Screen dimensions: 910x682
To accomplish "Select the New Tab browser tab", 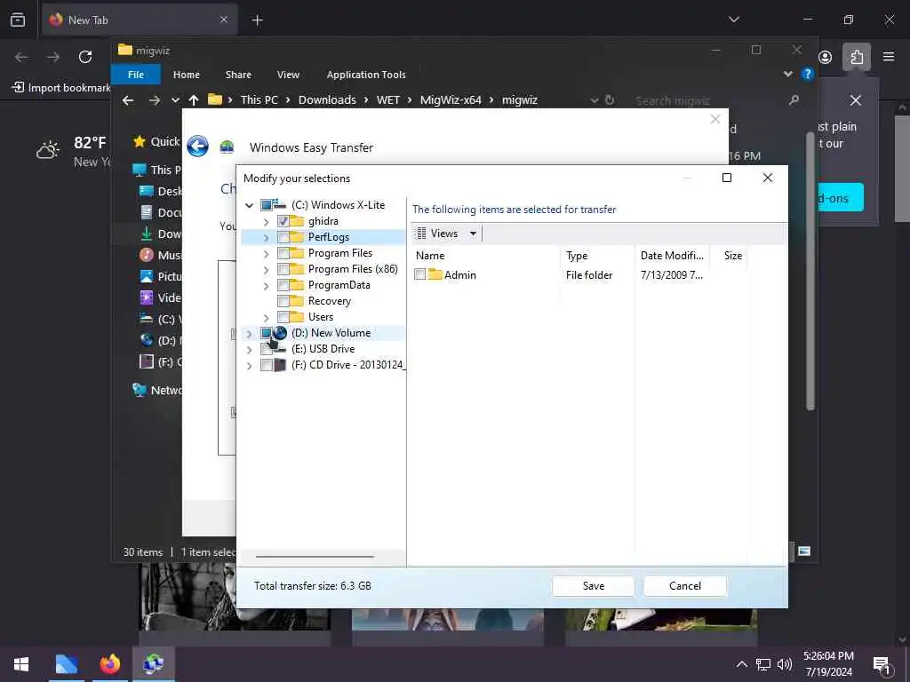I will click(140, 20).
